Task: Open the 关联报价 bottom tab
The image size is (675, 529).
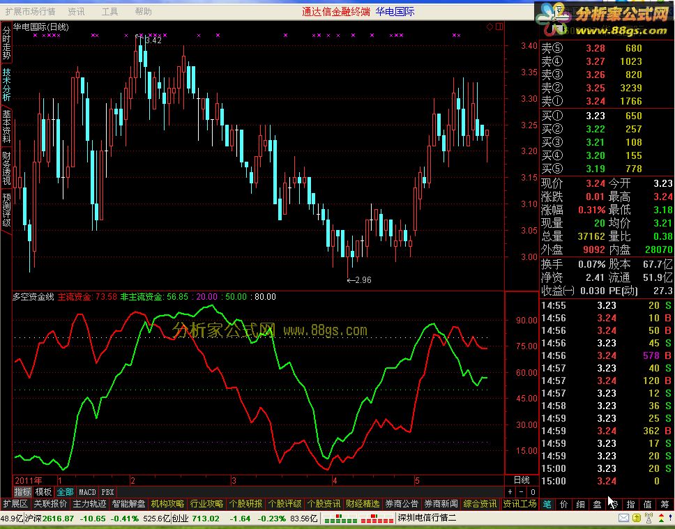Action: click(x=50, y=504)
